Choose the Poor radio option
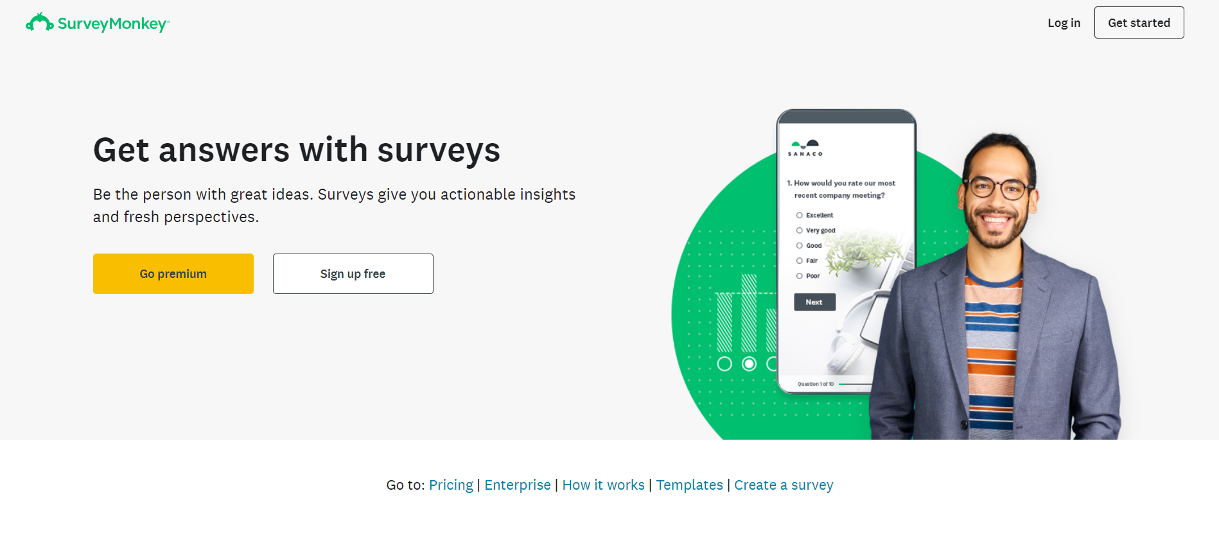This screenshot has width=1219, height=552. point(800,276)
